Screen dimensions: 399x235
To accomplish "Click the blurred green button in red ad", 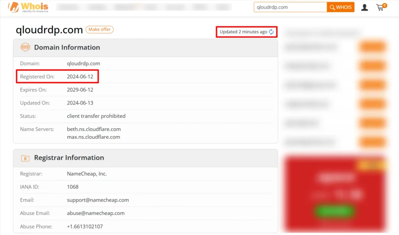I will click(x=334, y=211).
